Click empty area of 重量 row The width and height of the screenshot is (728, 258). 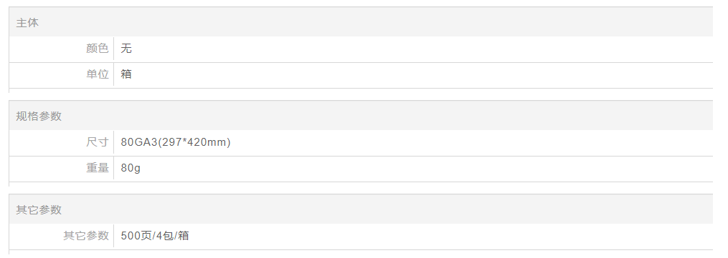coord(418,168)
